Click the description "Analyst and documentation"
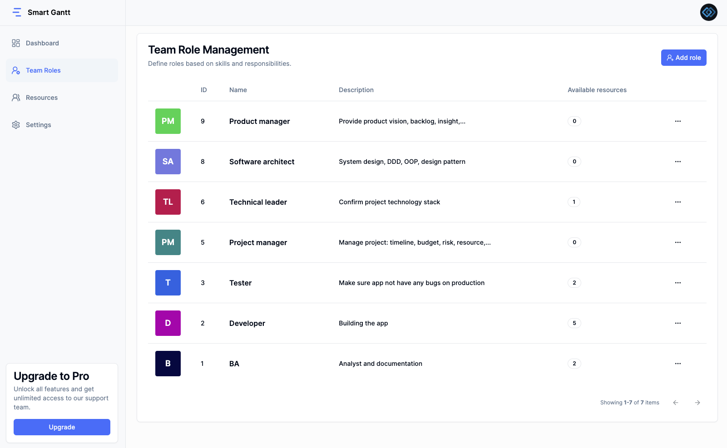This screenshot has height=448, width=727. click(x=381, y=364)
